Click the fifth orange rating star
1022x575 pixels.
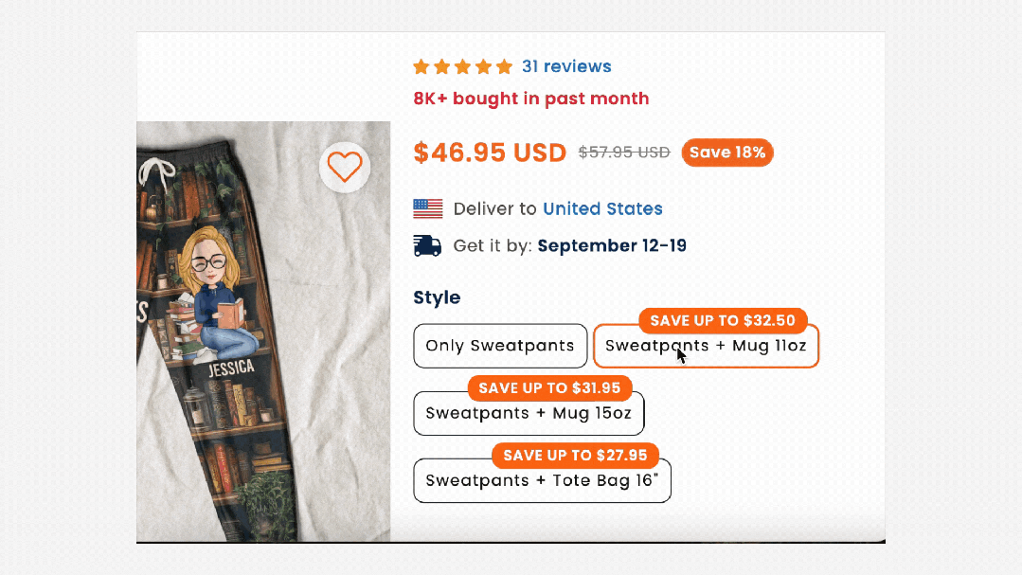[x=504, y=66]
